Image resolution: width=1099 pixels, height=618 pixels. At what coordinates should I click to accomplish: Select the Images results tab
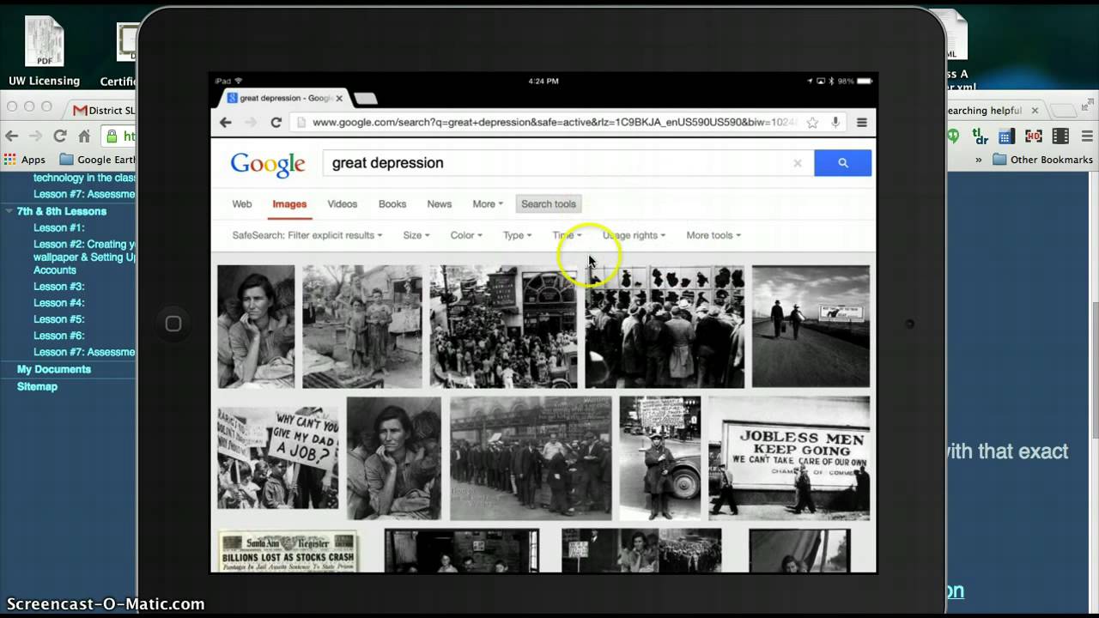(289, 204)
